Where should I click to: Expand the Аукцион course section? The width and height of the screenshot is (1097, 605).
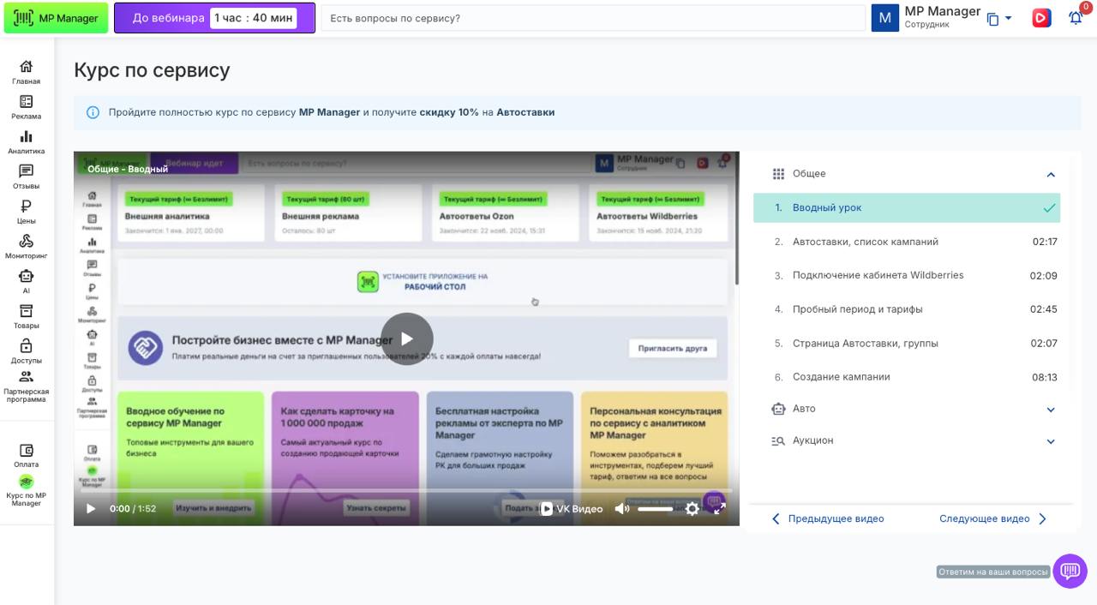[1050, 441]
